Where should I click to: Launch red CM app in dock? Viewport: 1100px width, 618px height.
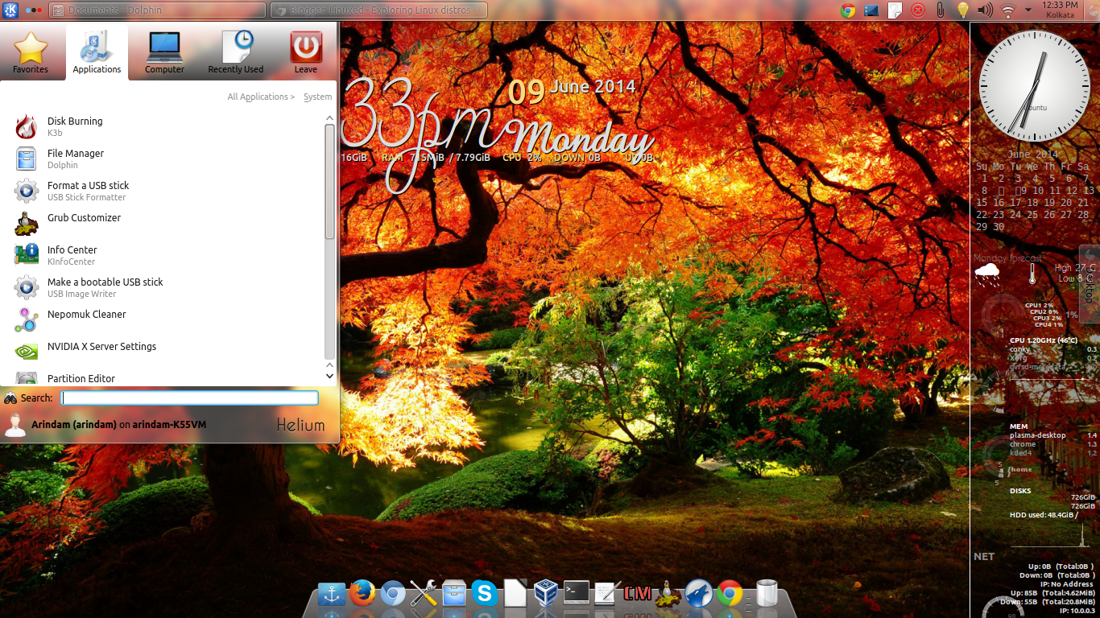click(637, 594)
